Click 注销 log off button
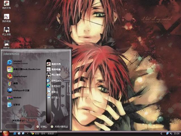 (x=42, y=127)
